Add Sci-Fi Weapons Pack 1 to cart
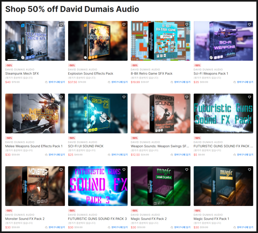 click(x=243, y=82)
